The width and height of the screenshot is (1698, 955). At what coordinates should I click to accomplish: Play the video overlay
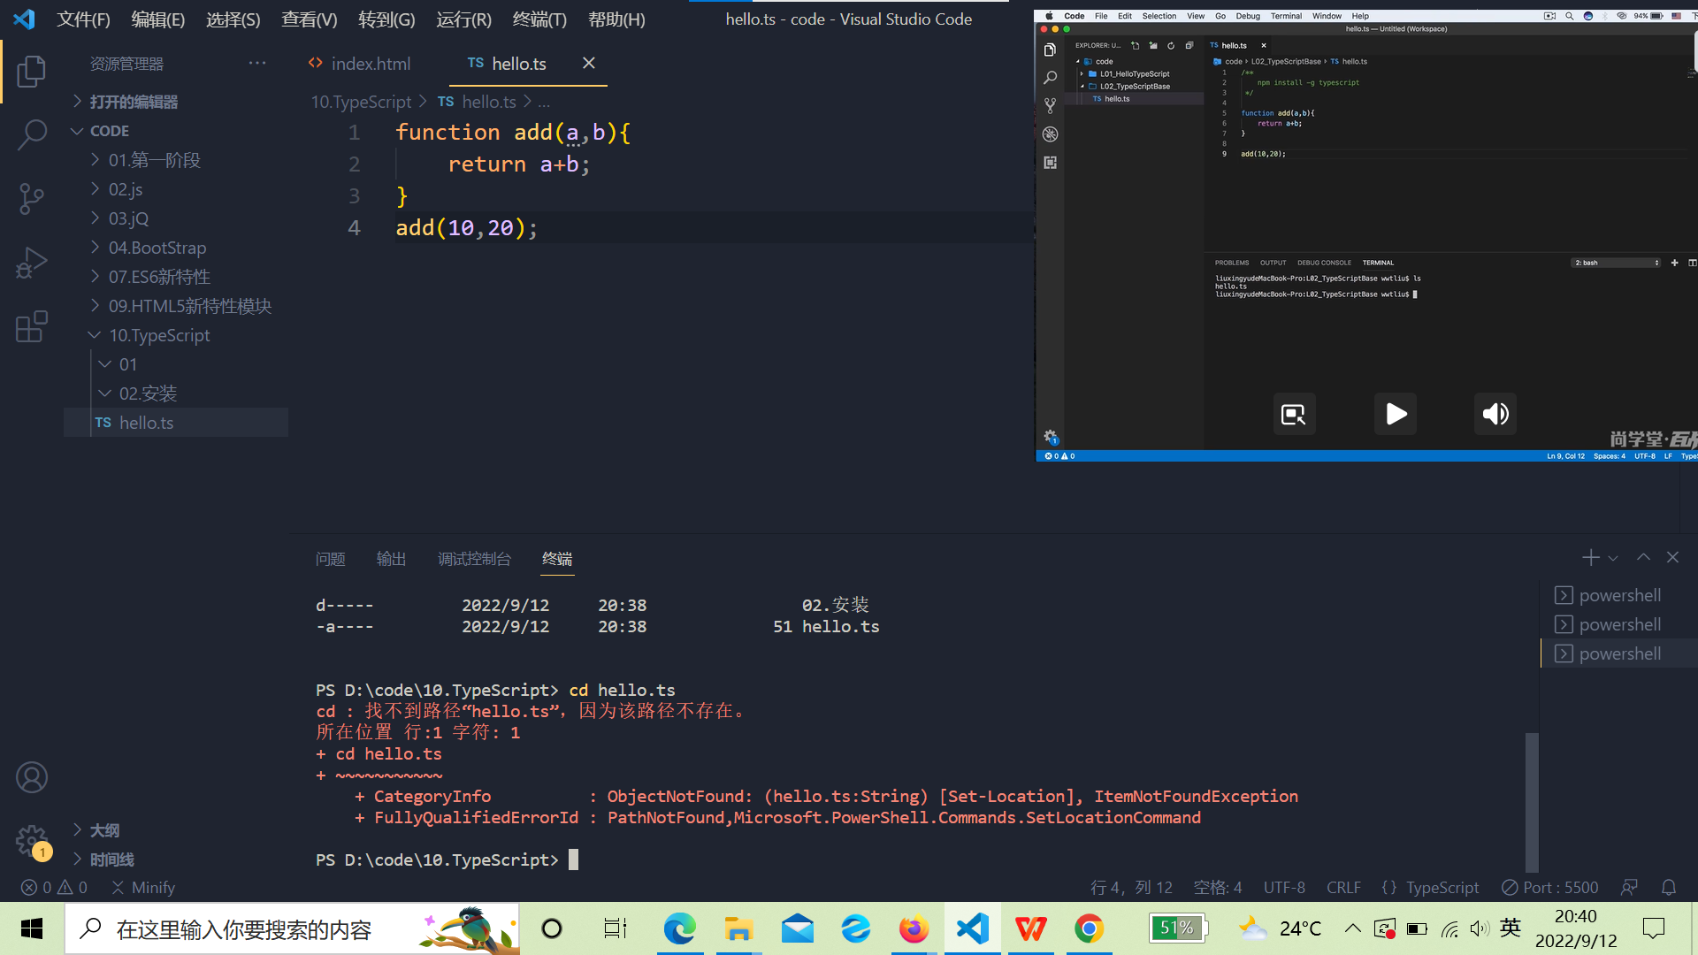(1396, 414)
